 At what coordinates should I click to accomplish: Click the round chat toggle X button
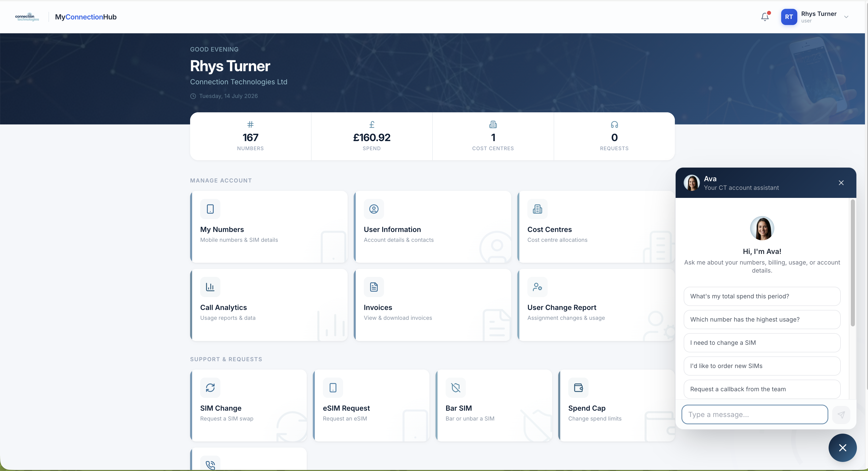coord(843,448)
